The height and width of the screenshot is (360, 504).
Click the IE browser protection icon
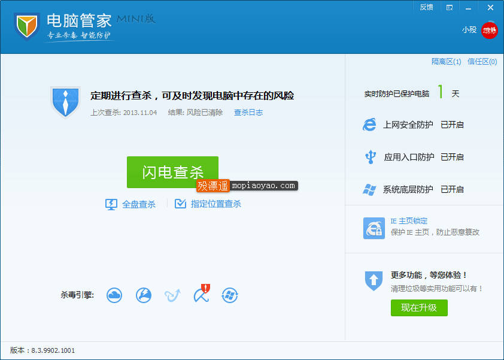click(x=369, y=125)
